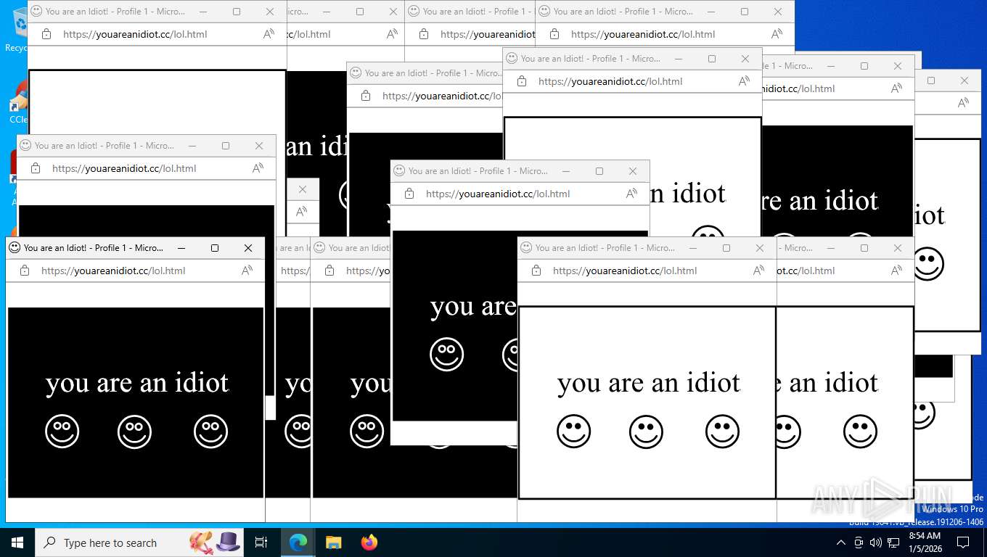Open Task View on the taskbar
Viewport: 987px width, 557px height.
tap(261, 542)
